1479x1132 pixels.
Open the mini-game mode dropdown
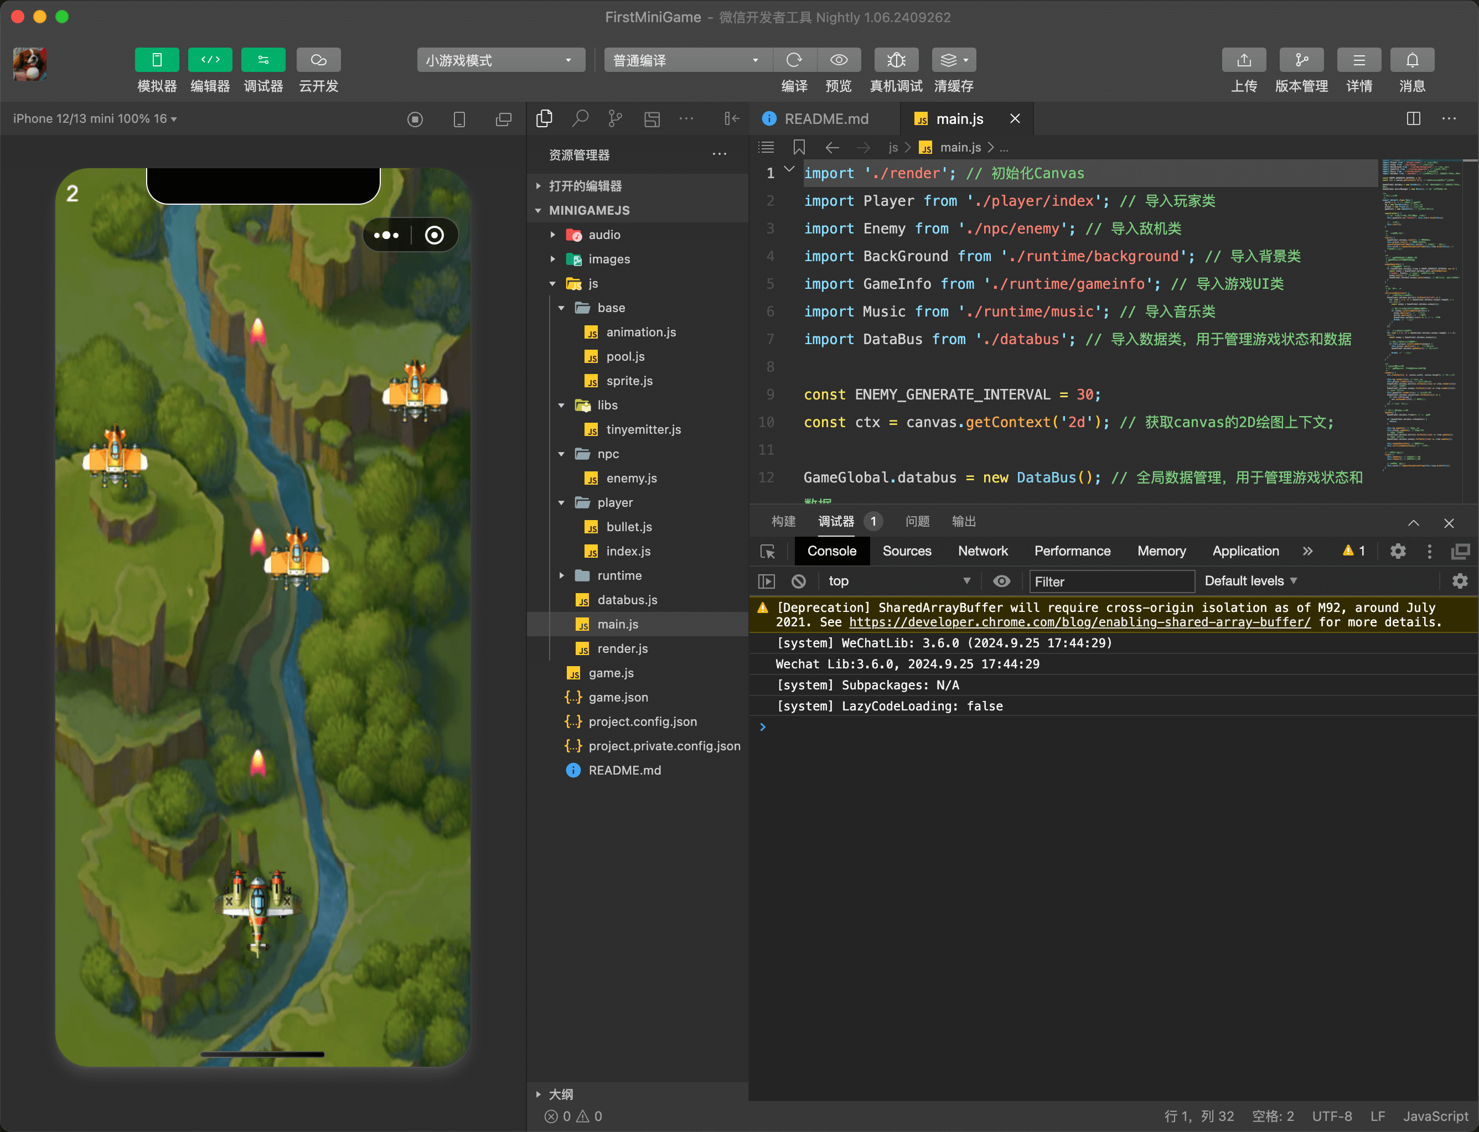[x=500, y=60]
